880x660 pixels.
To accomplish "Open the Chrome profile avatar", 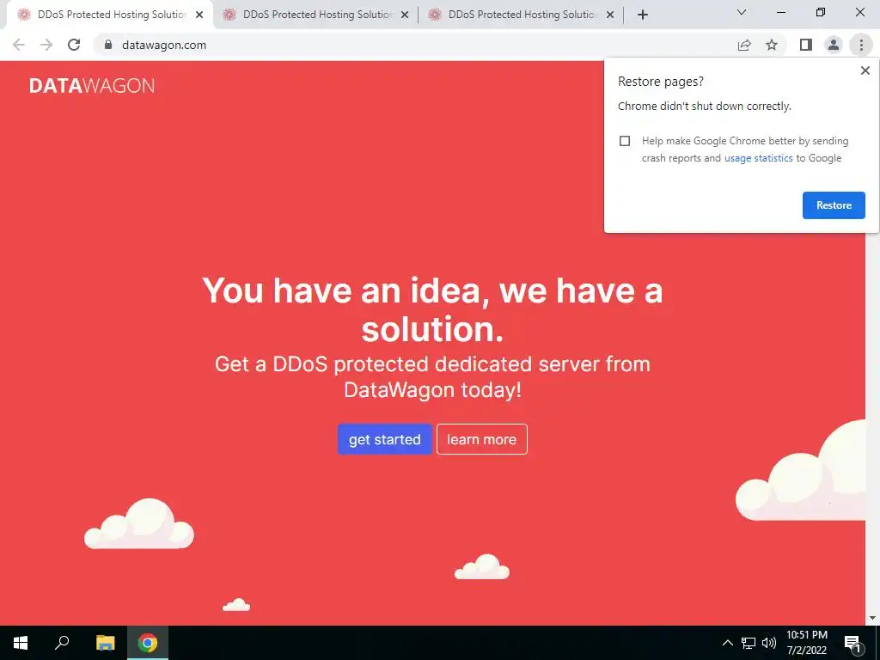I will [x=834, y=45].
